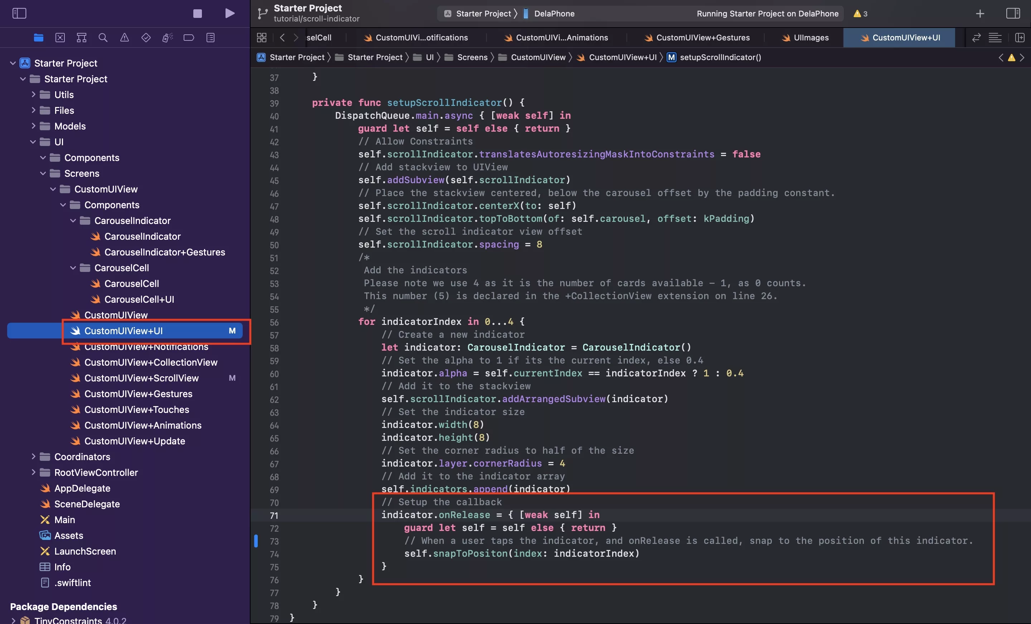
Task: Switch to the CustomUIVi...Animations tab
Action: (556, 38)
